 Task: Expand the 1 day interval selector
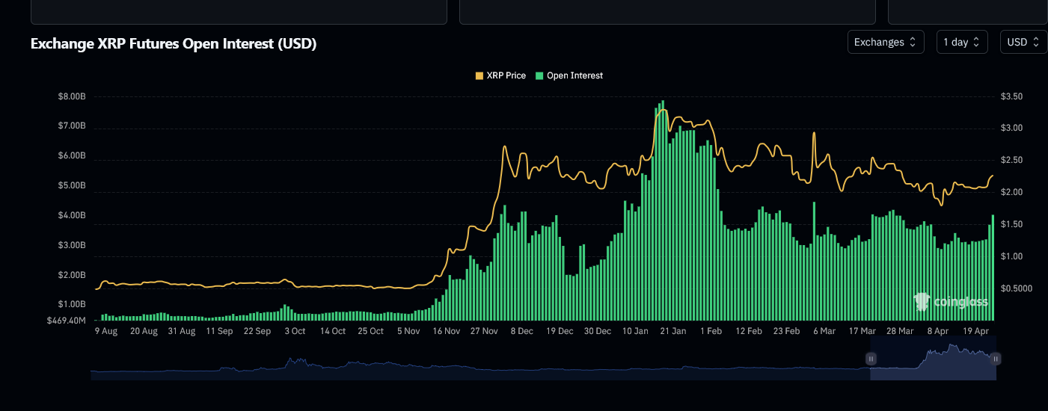point(961,43)
